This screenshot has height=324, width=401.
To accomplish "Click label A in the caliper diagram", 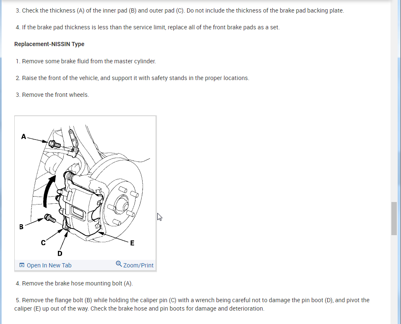I will [x=23, y=137].
